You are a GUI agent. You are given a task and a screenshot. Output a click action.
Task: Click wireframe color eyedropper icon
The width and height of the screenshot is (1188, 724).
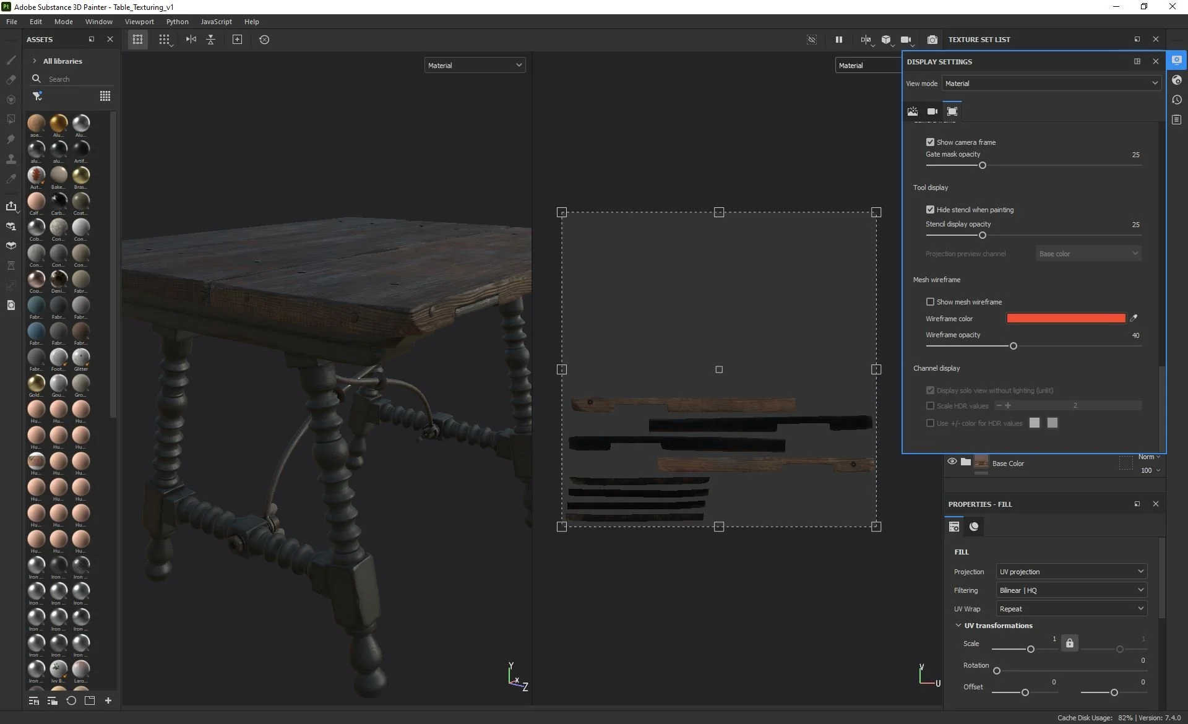1134,318
